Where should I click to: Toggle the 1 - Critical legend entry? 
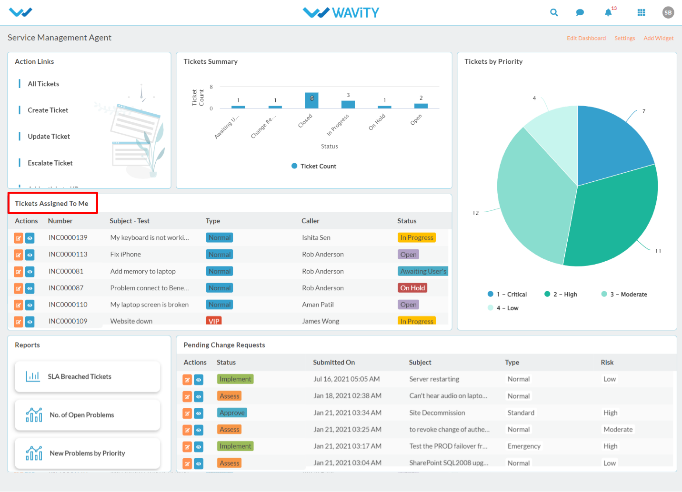pyautogui.click(x=507, y=294)
